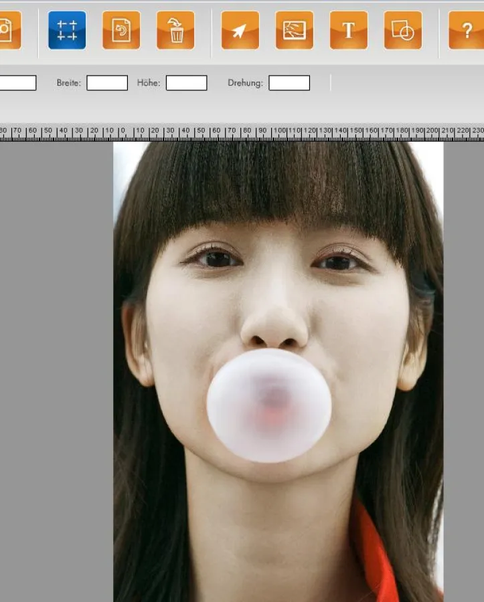
Task: Click the bubble gum bubble in the photo
Action: pos(269,405)
